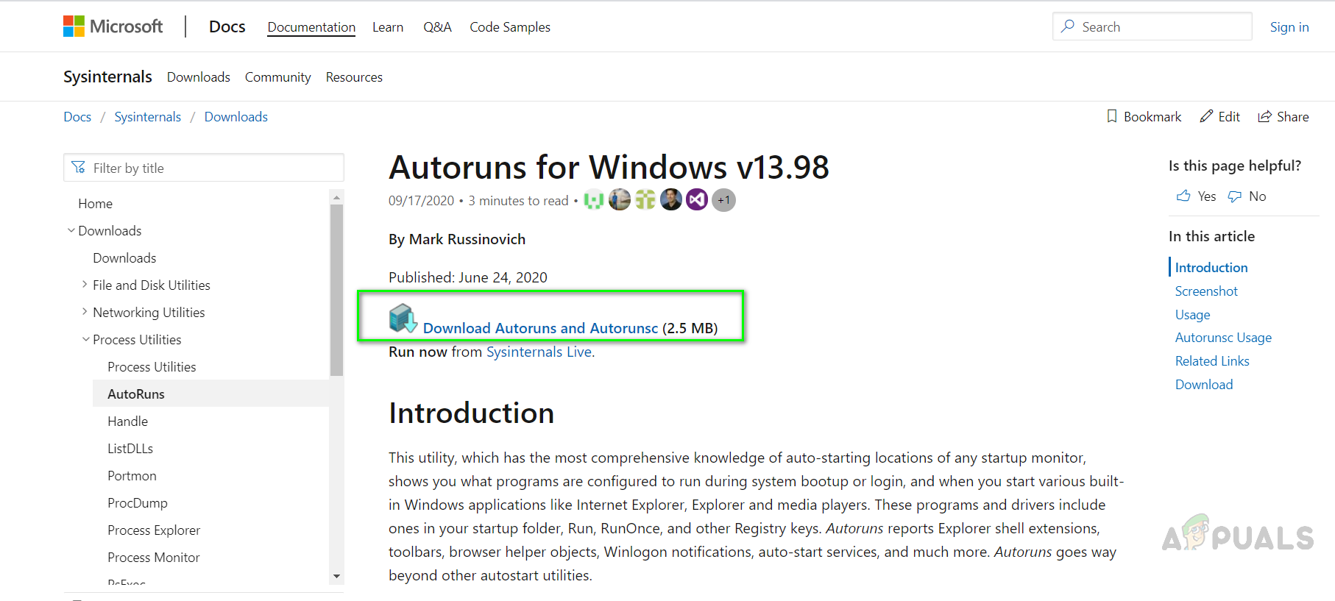Click the Bookmark icon
The image size is (1335, 601).
click(1112, 116)
